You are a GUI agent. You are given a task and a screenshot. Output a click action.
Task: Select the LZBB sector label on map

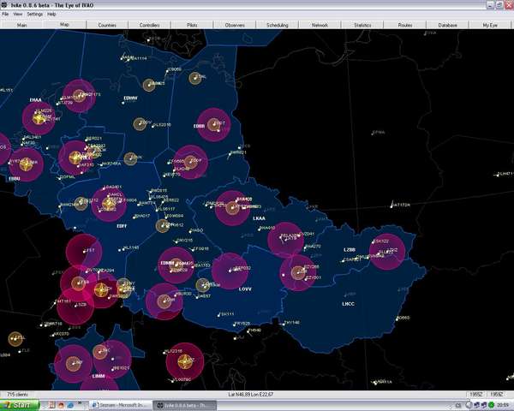(350, 250)
